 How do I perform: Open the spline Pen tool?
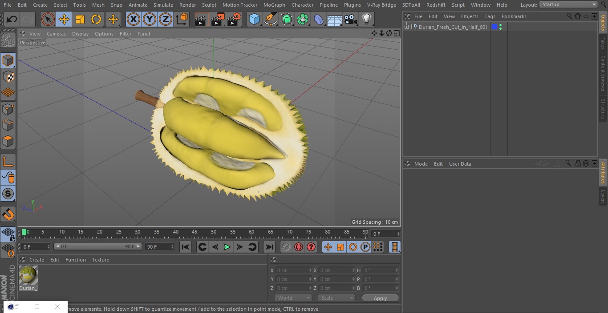pos(270,19)
